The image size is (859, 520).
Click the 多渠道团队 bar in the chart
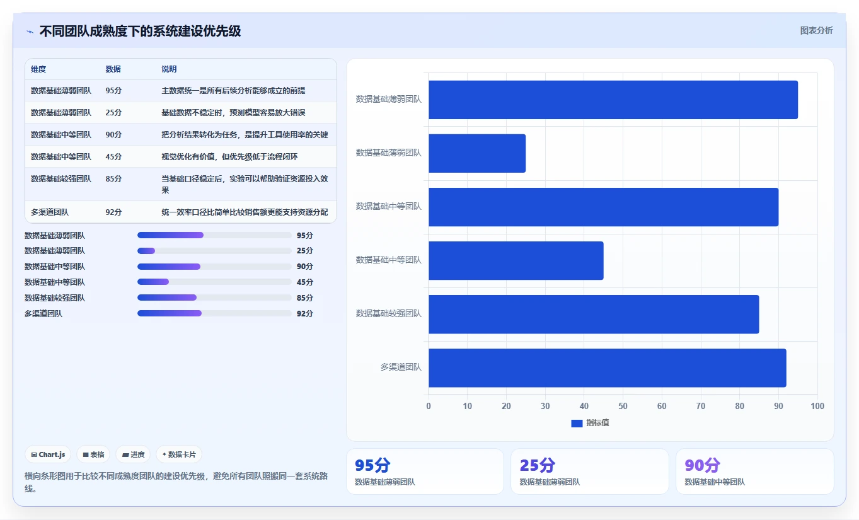coord(608,367)
